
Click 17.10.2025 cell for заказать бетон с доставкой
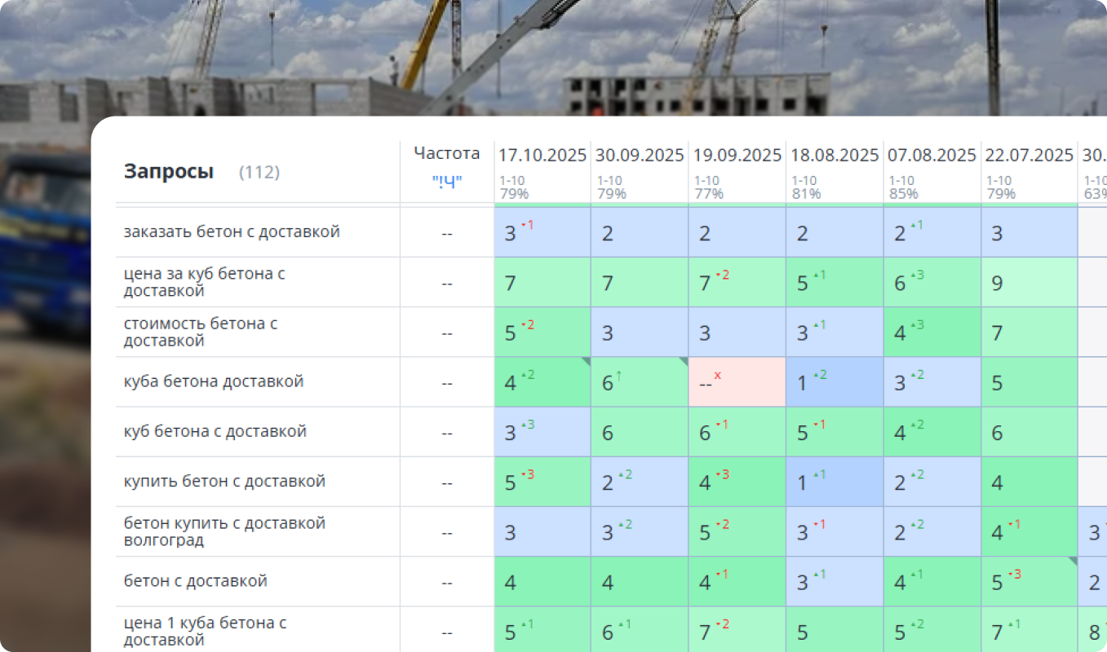pyautogui.click(x=542, y=232)
